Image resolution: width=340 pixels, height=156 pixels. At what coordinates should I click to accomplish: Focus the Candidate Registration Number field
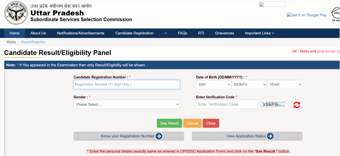[x=127, y=85]
